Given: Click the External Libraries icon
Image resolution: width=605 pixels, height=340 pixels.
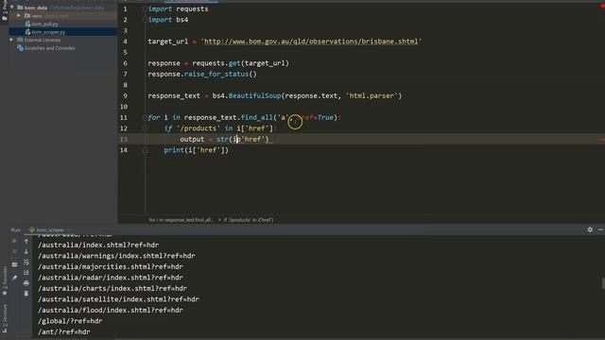Looking at the screenshot, I should tap(20, 40).
